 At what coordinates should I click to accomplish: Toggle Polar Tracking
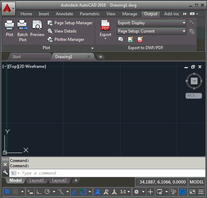[47, 192]
